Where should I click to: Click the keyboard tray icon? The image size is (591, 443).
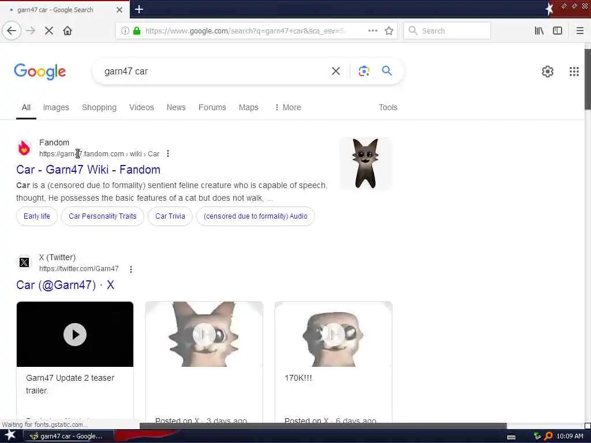coord(511,437)
